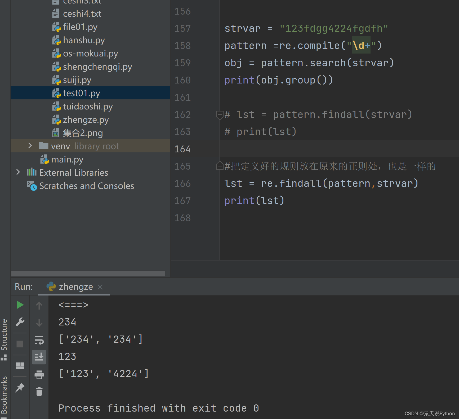The width and height of the screenshot is (459, 419).
Task: Click line number 157 in gutter
Action: 182,28
